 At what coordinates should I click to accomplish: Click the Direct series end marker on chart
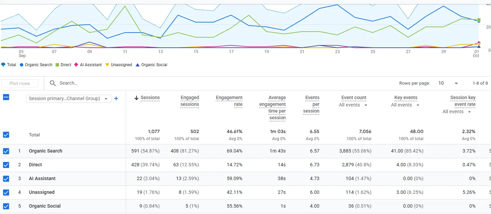point(479,20)
